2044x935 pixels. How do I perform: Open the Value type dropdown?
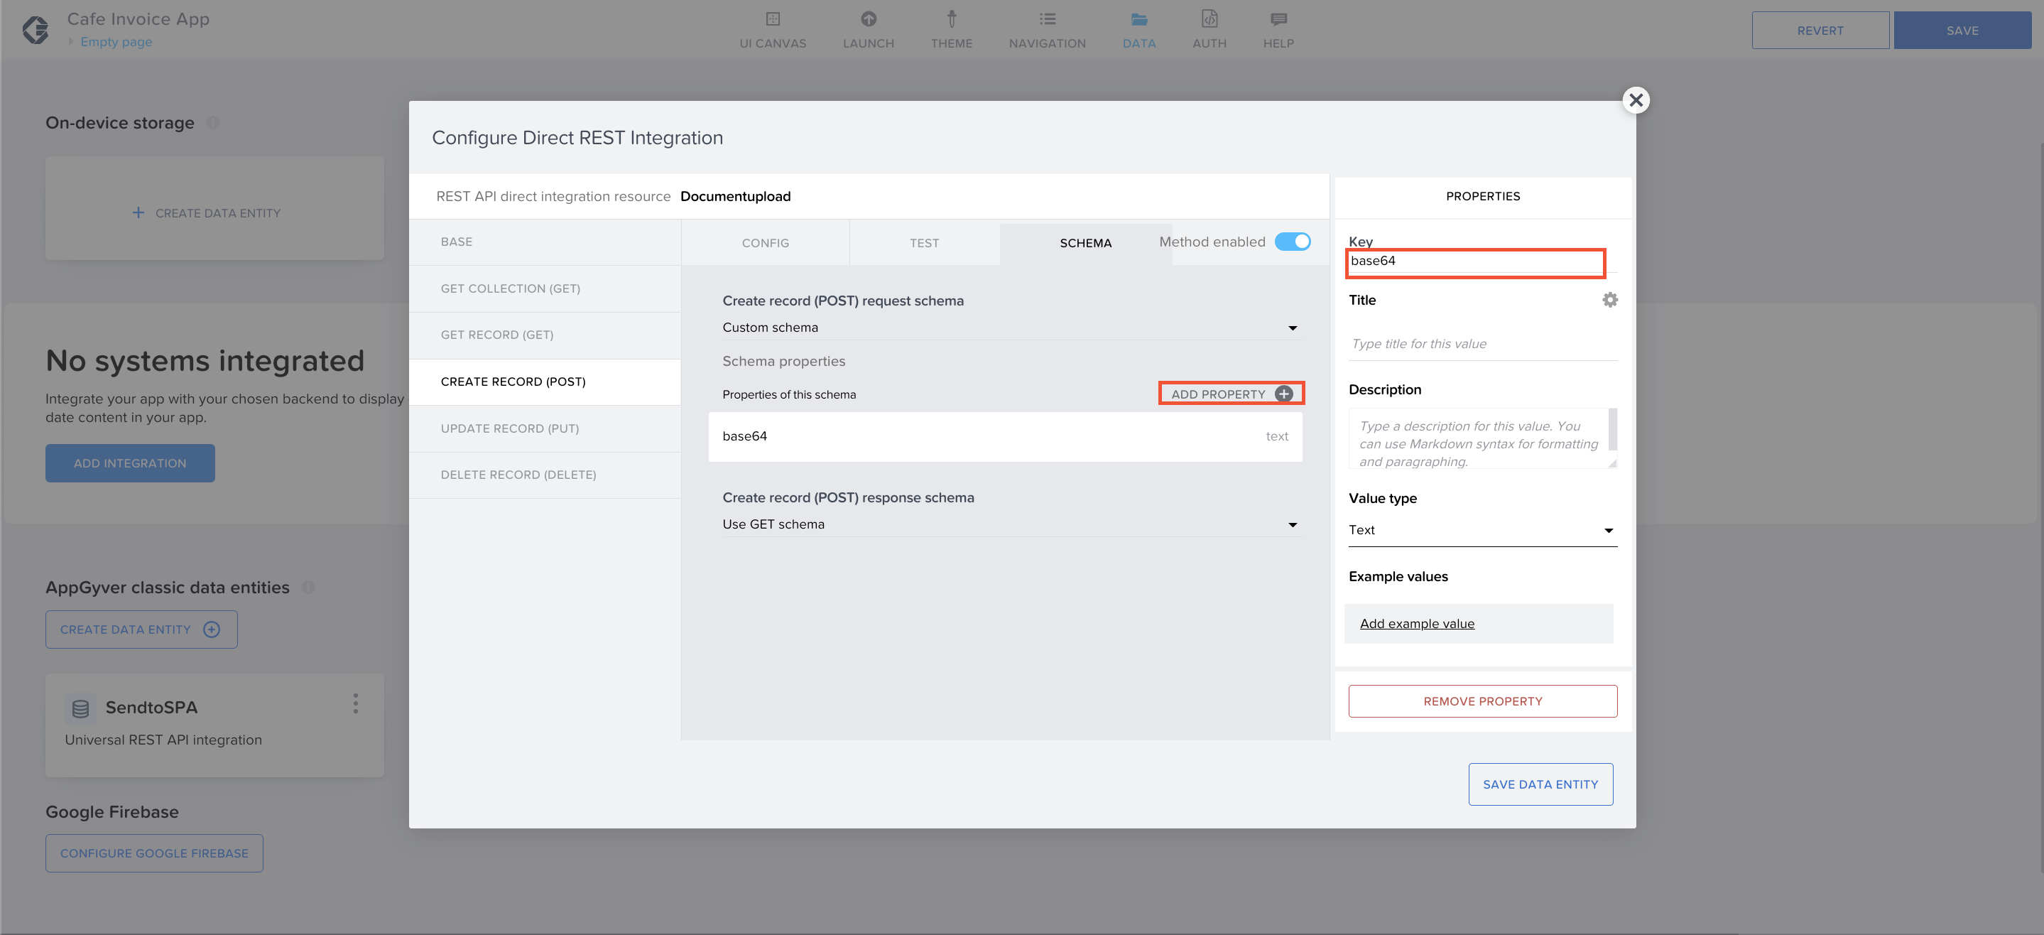[x=1482, y=529]
